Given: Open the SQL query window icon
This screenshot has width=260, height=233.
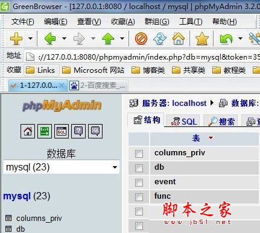Looking at the screenshot, I should coord(62,131).
